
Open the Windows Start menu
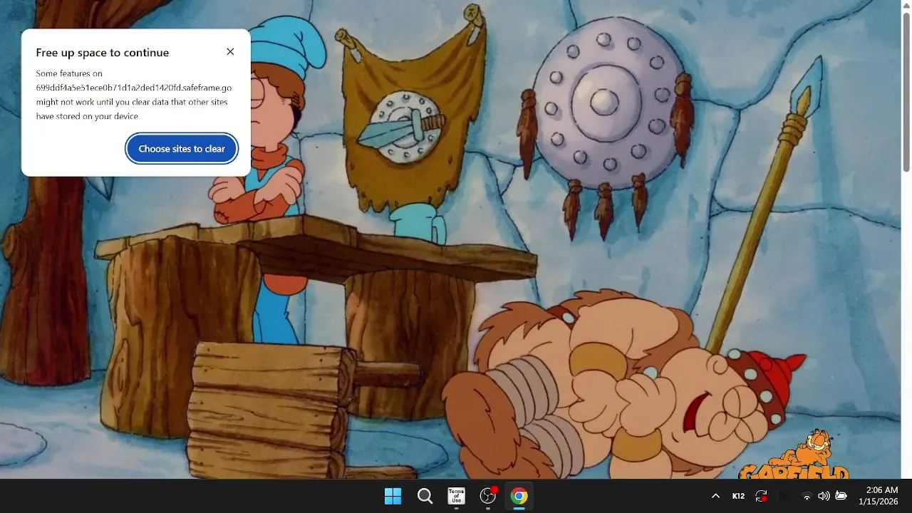tap(393, 496)
